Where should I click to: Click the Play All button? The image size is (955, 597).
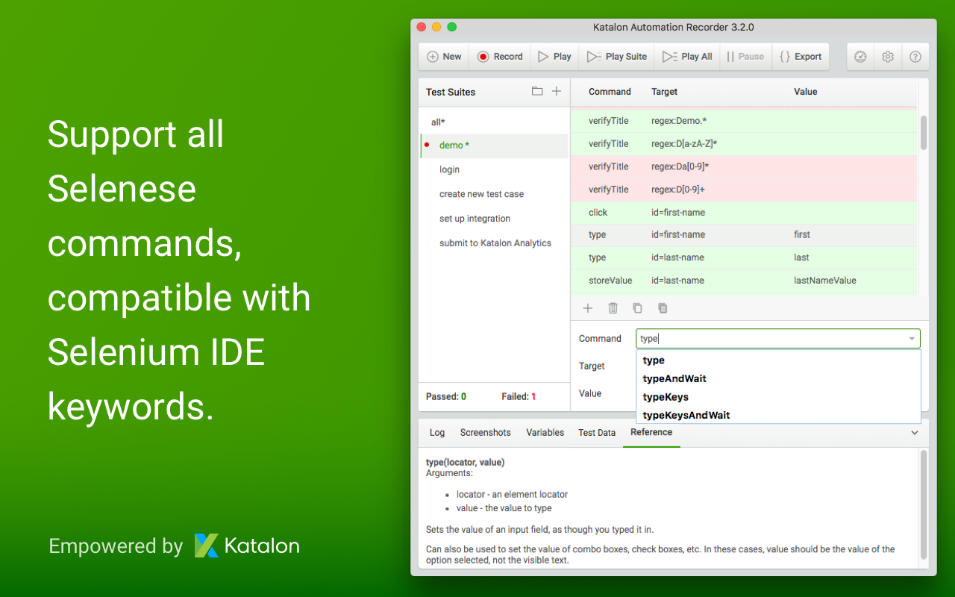pos(687,57)
